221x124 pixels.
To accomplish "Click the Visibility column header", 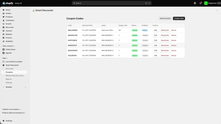I will 145,25.
